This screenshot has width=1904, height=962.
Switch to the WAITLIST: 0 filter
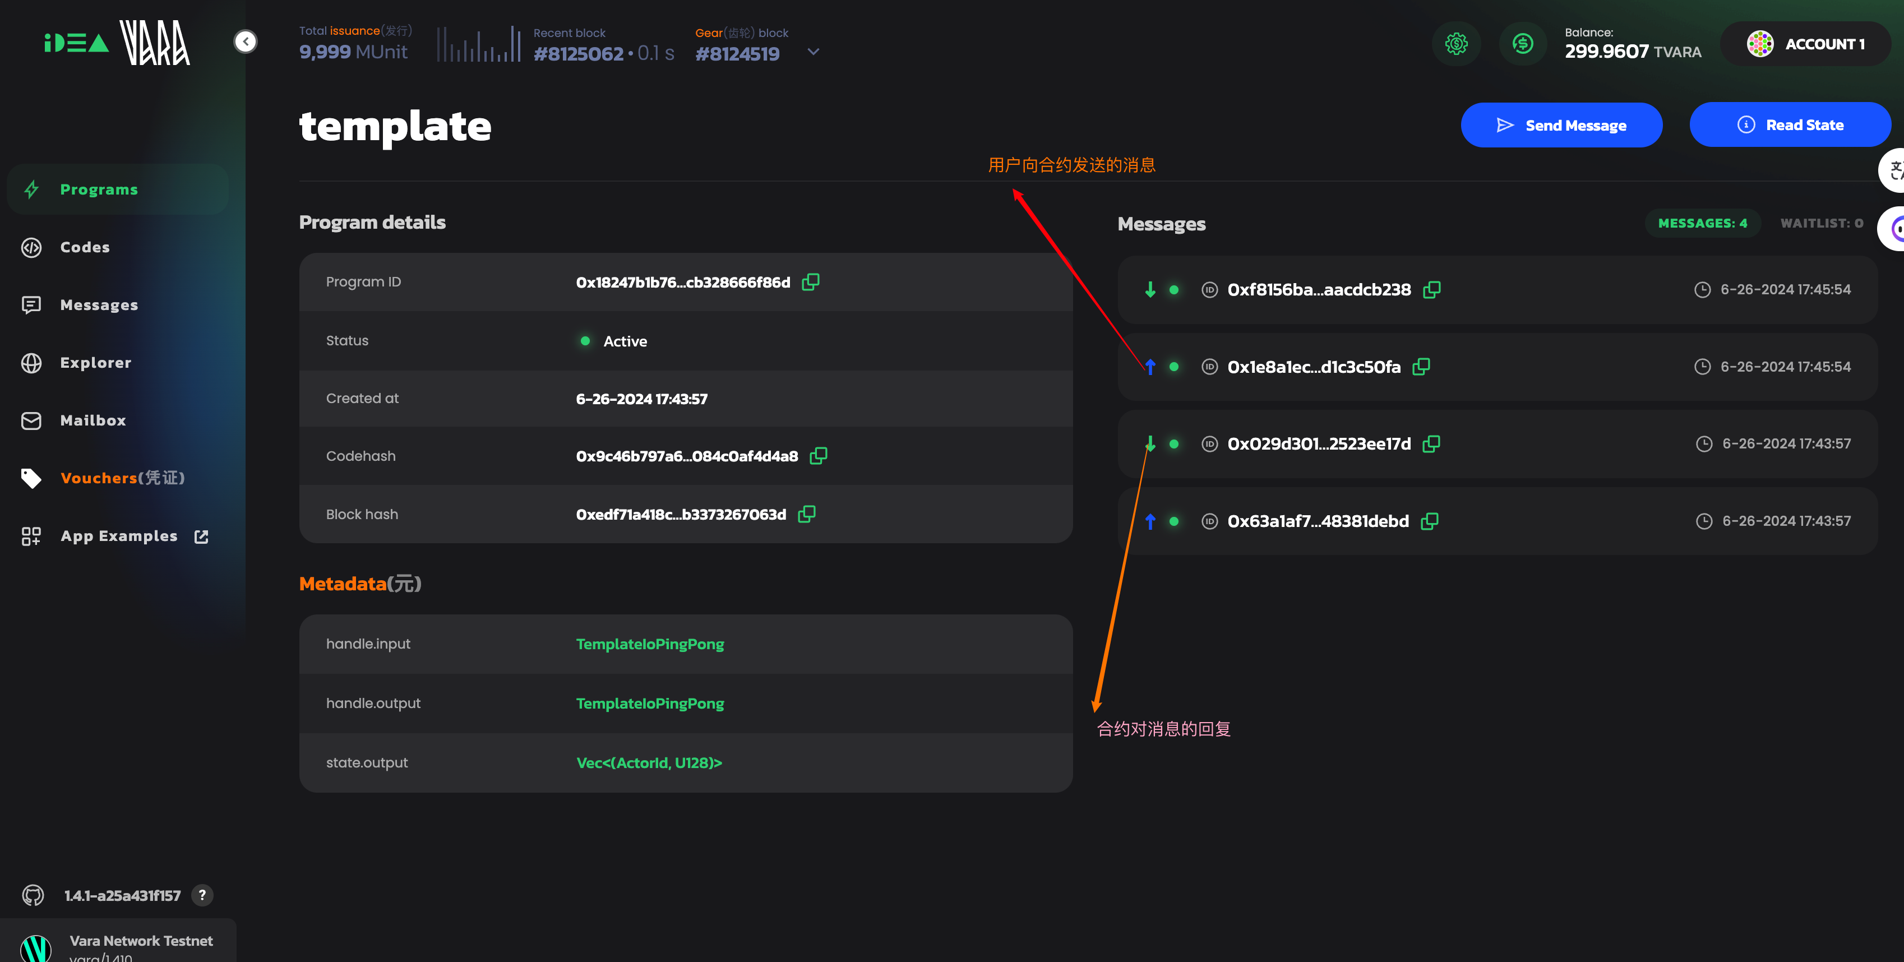[x=1821, y=223]
